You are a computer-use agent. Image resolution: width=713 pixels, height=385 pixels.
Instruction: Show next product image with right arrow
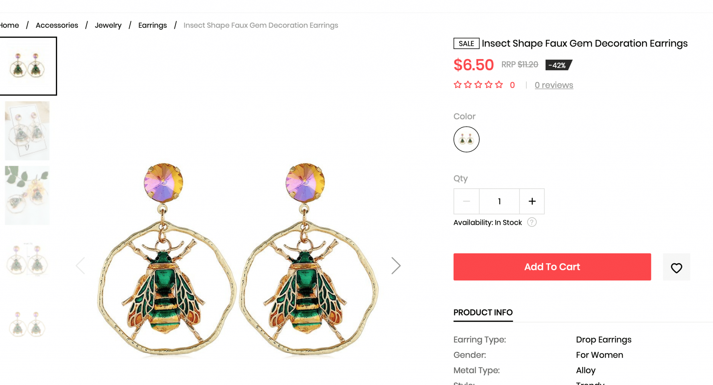[x=396, y=266]
